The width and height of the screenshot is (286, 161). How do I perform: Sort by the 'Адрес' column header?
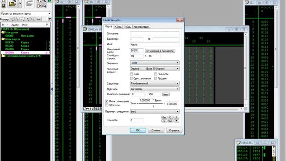[15, 25]
